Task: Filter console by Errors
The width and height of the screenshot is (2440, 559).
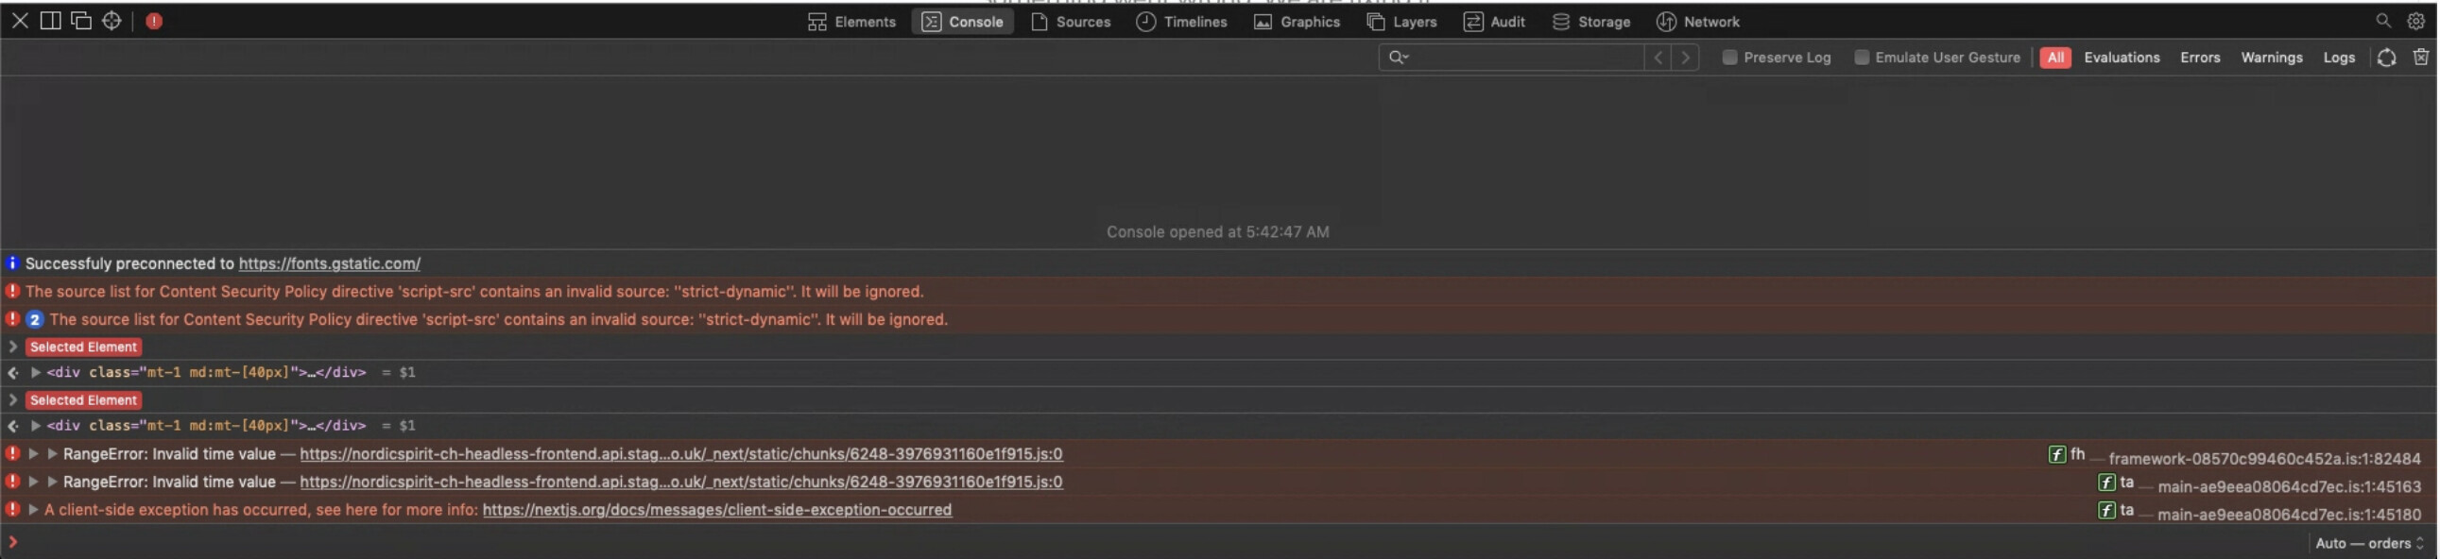Action: (x=2201, y=58)
